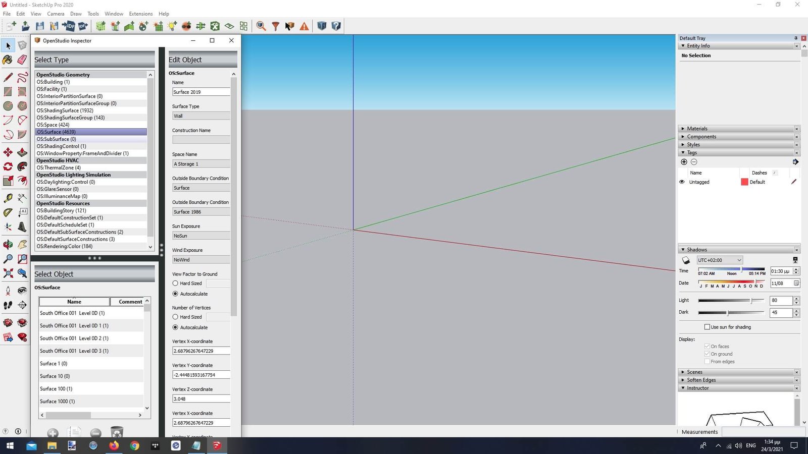Click the trash bin icon in the Inspector
This screenshot has width=808, height=454.
(117, 432)
